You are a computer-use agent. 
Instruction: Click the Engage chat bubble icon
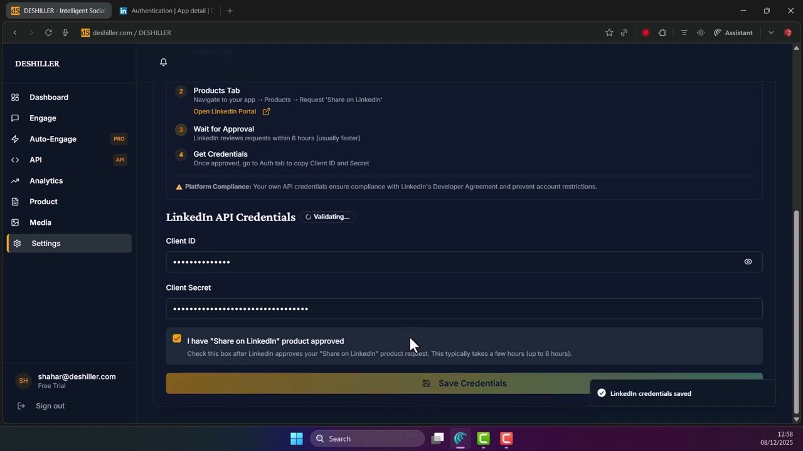point(15,118)
